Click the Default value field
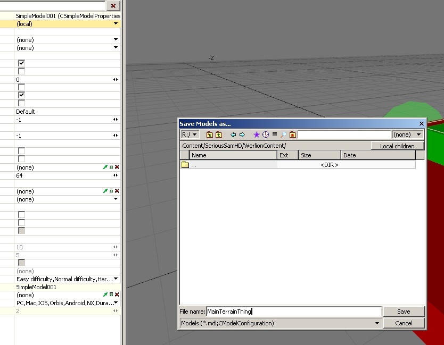The height and width of the screenshot is (345, 444). point(68,112)
